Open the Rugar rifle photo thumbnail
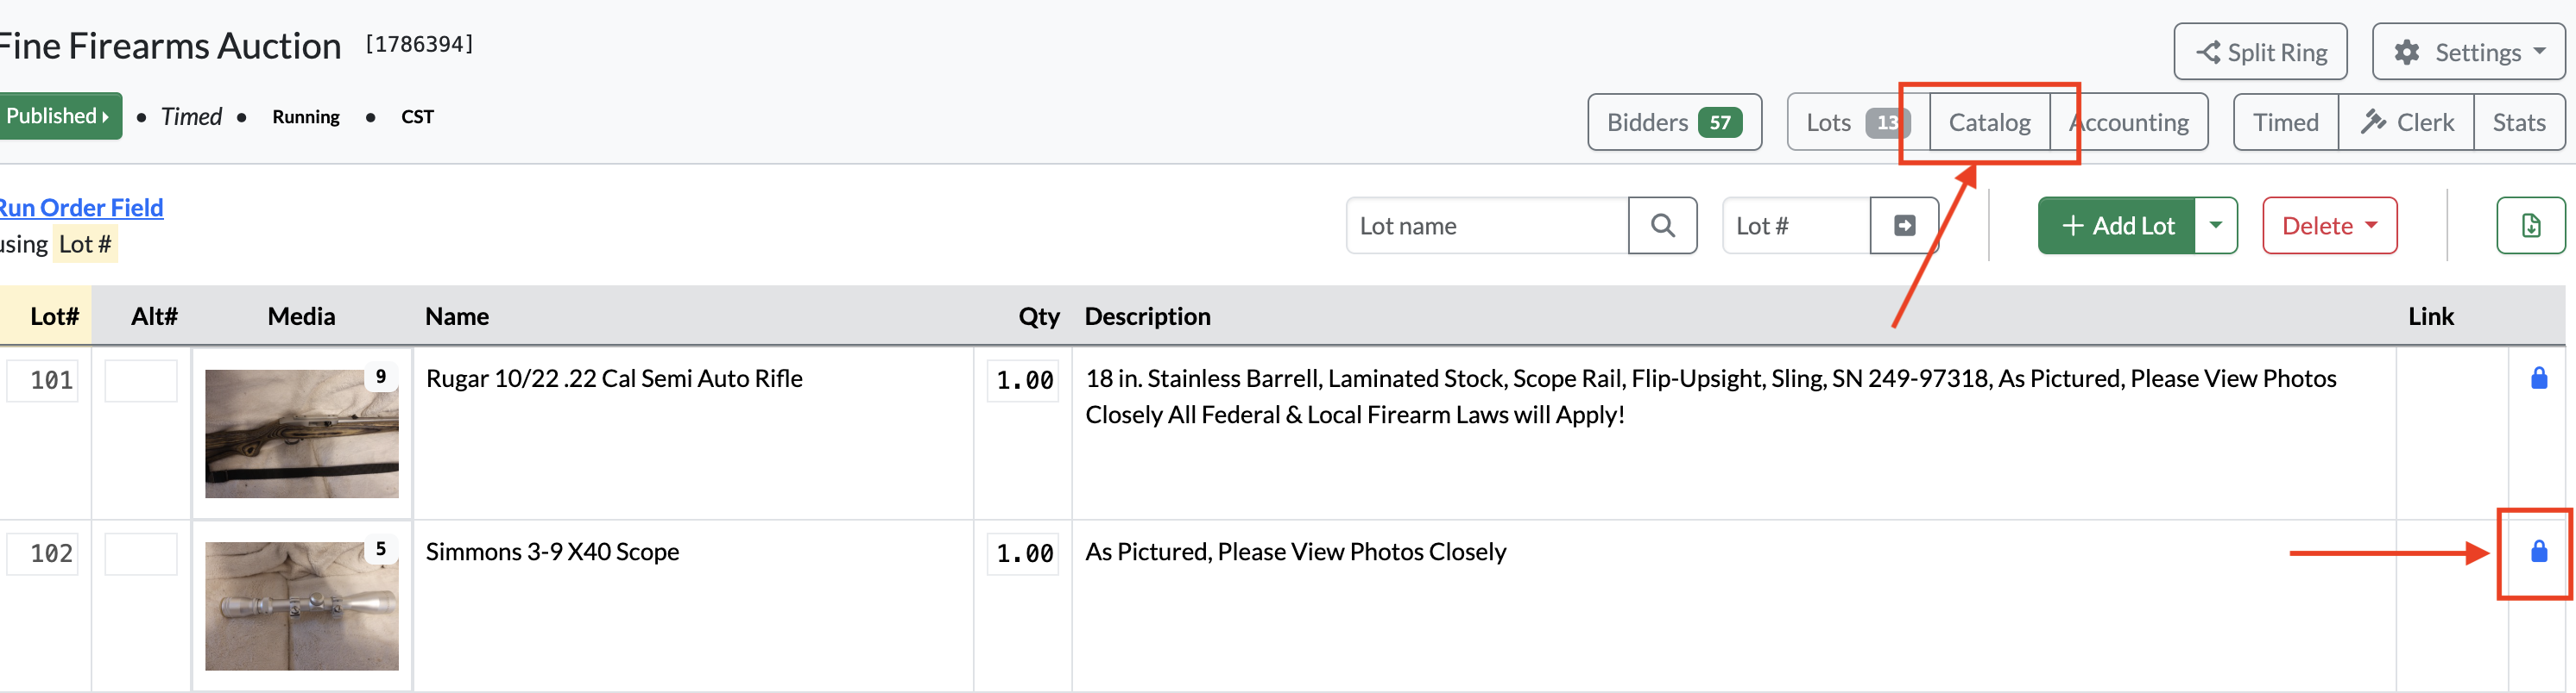 (x=301, y=434)
